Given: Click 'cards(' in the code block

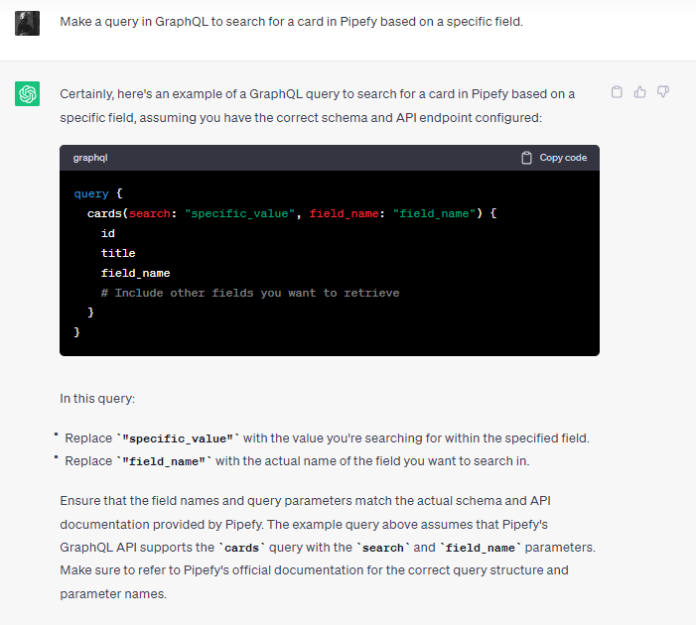Looking at the screenshot, I should pyautogui.click(x=107, y=214).
